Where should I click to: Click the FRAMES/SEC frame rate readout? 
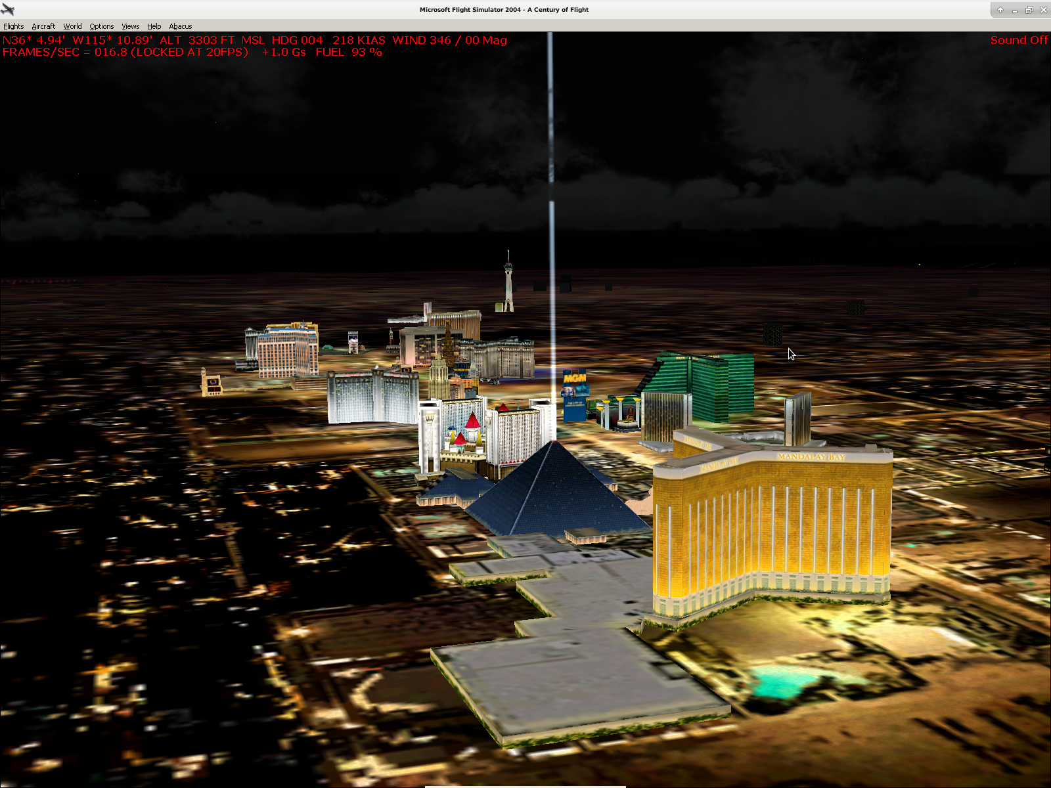click(x=125, y=53)
